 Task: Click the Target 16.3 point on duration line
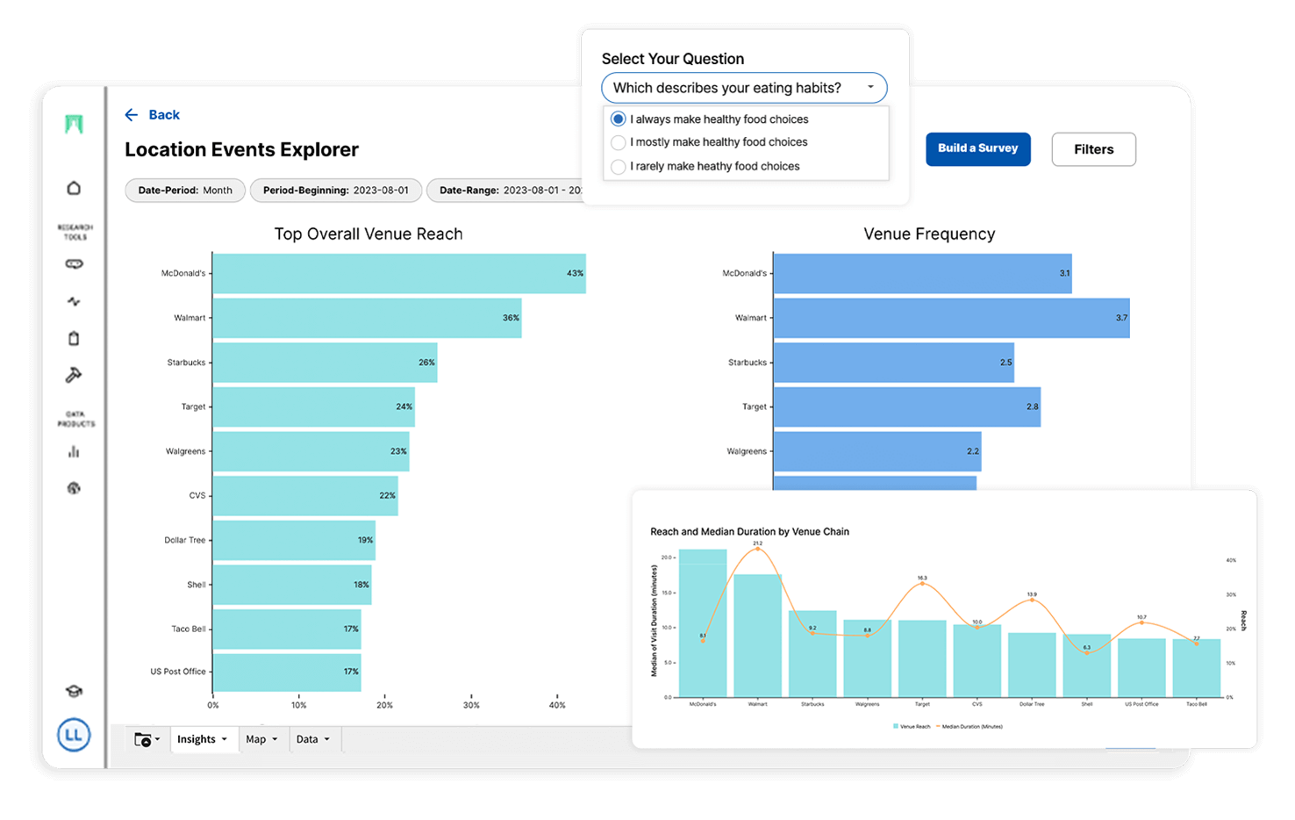coord(922,584)
